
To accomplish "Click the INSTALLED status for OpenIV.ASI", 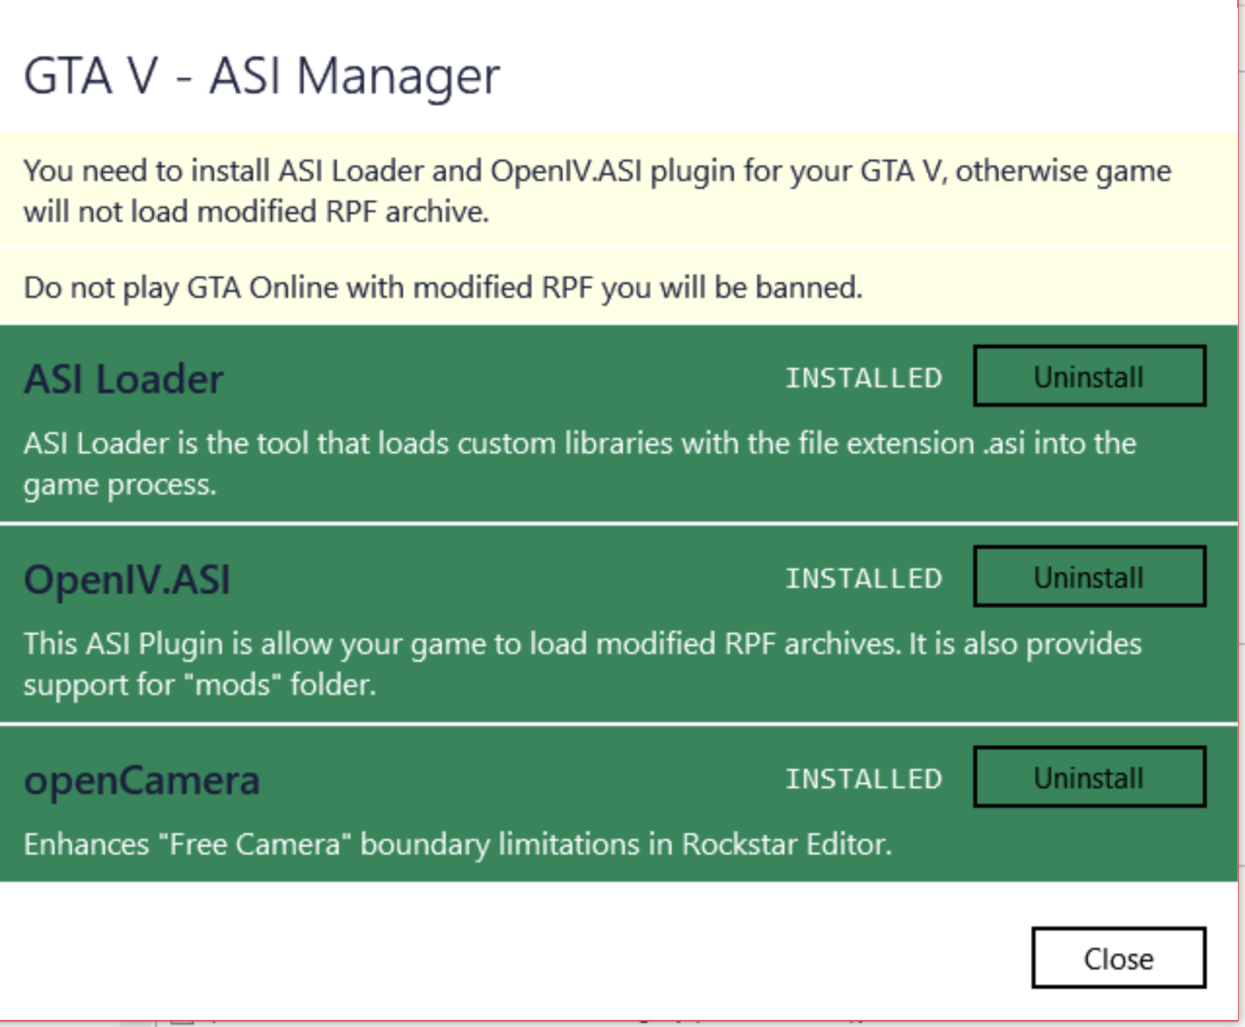I will coord(863,579).
